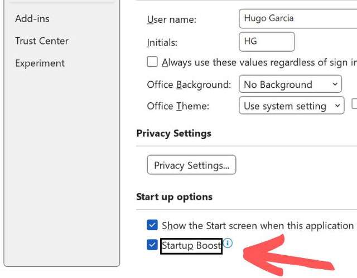Click the Initials label
Screen dimensions: 357x278
click(161, 42)
